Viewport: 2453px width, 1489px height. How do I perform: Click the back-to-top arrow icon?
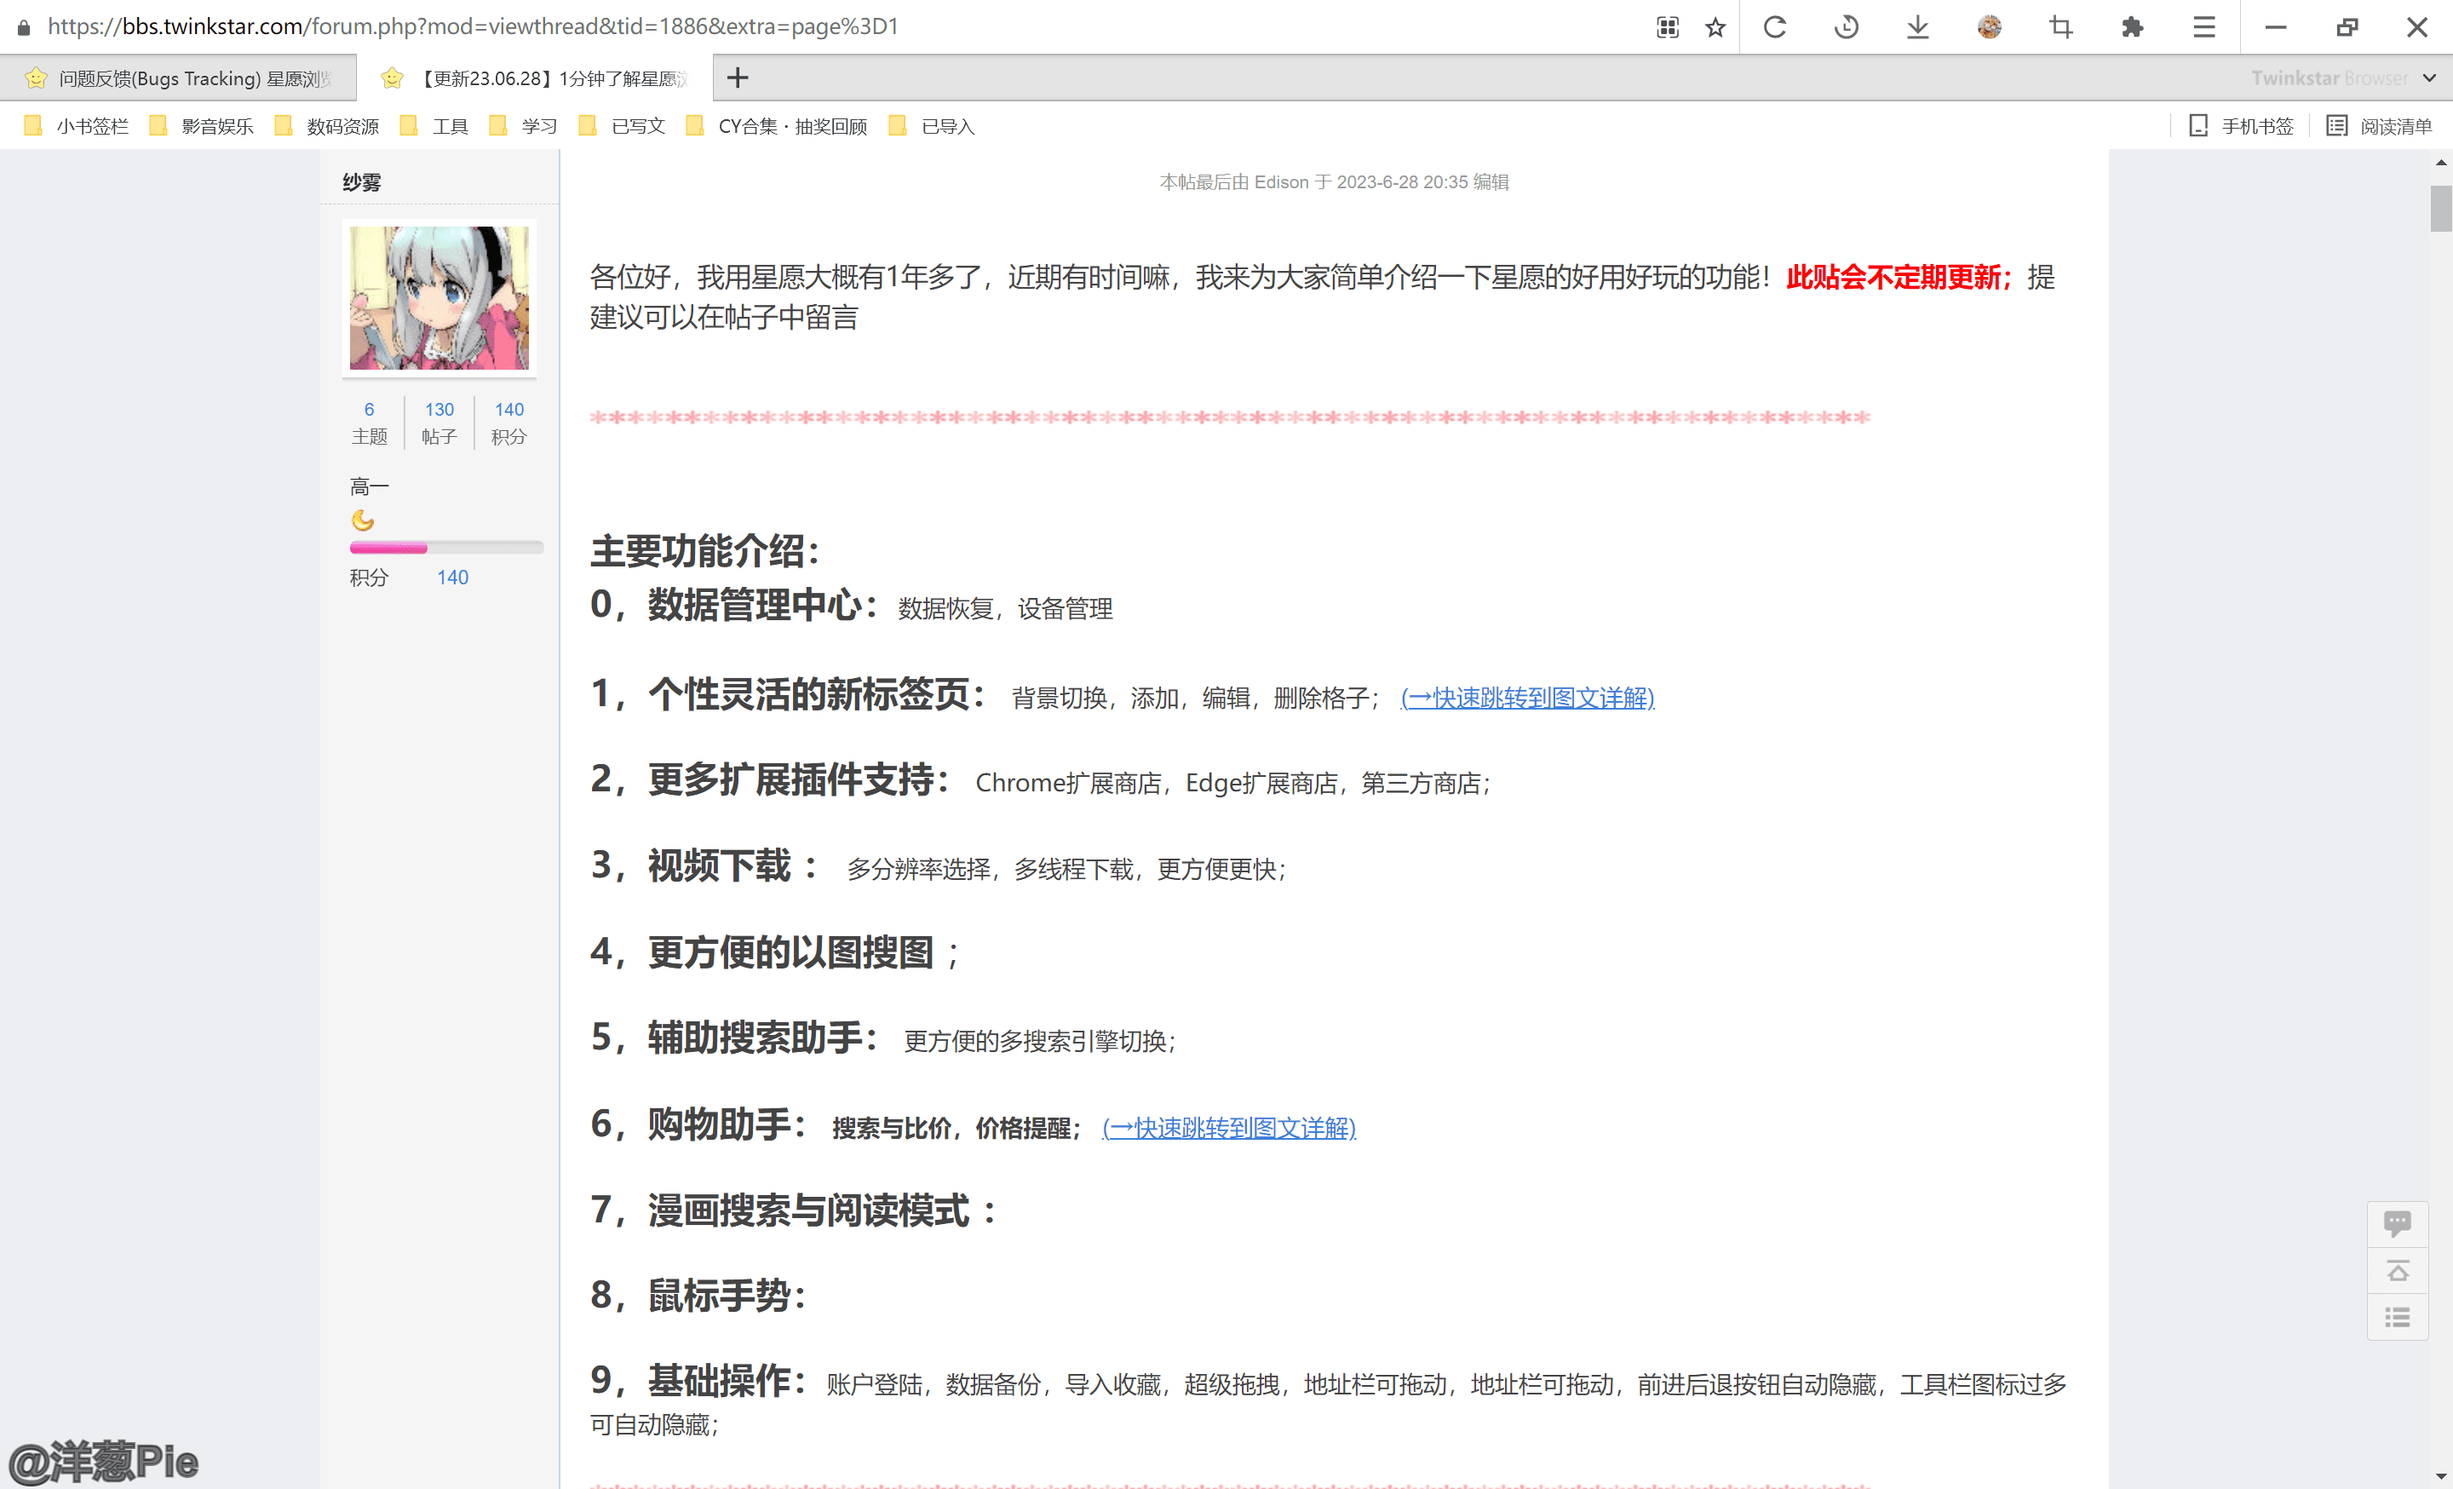click(x=2398, y=1270)
